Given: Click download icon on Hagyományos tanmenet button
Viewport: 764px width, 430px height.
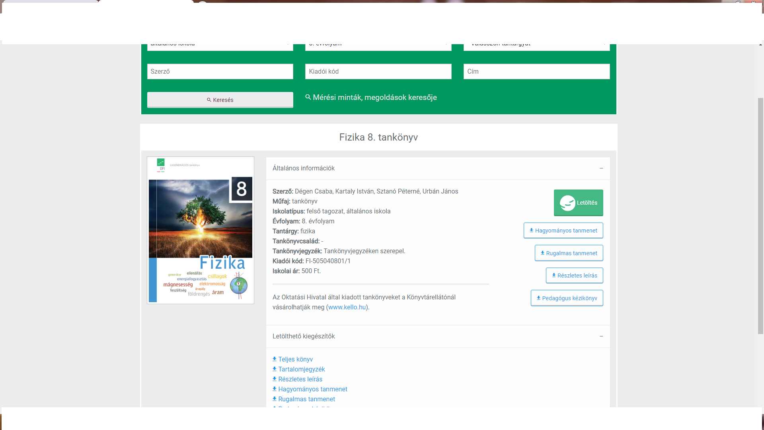Looking at the screenshot, I should tap(531, 231).
